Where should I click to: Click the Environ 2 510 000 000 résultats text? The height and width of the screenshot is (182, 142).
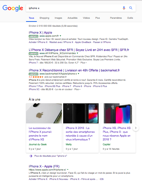53,26
